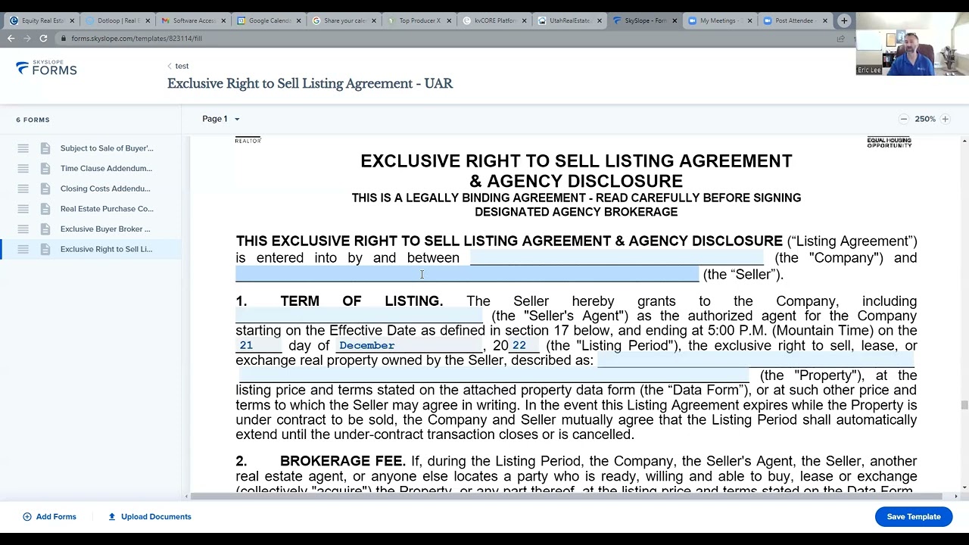The height and width of the screenshot is (545, 969).
Task: Click the property description first line field
Action: (756, 360)
